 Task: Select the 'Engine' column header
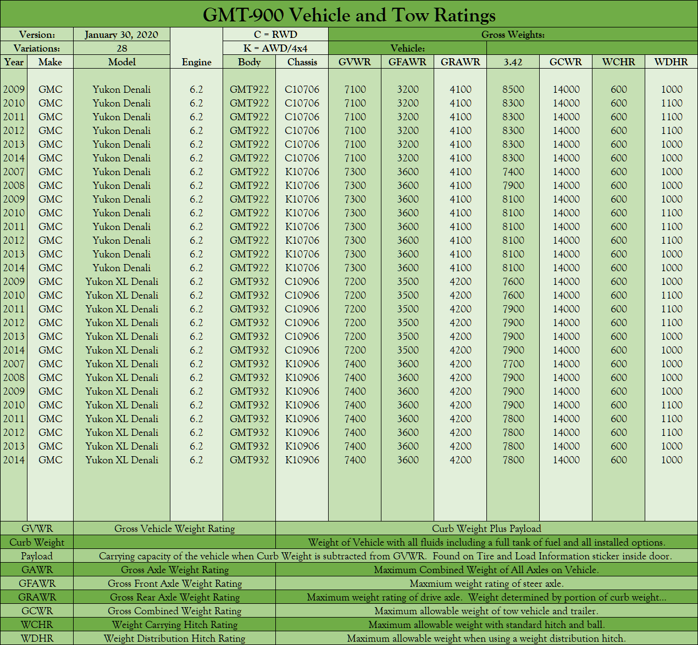(x=196, y=62)
